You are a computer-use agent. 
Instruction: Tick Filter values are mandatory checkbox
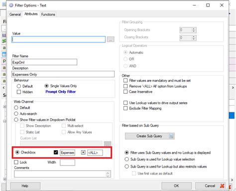[125, 81]
